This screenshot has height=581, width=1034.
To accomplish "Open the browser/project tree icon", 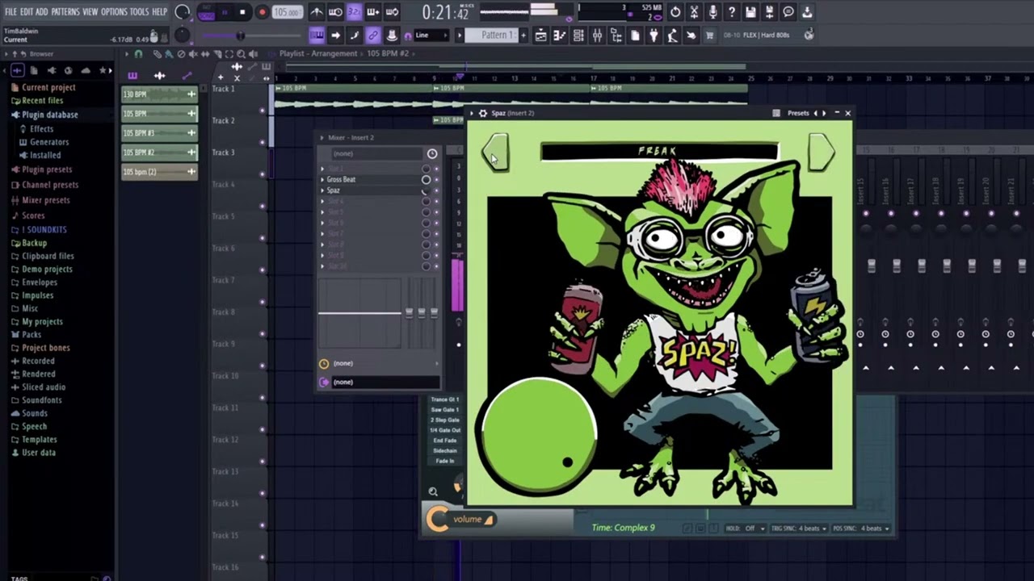I will tap(616, 36).
